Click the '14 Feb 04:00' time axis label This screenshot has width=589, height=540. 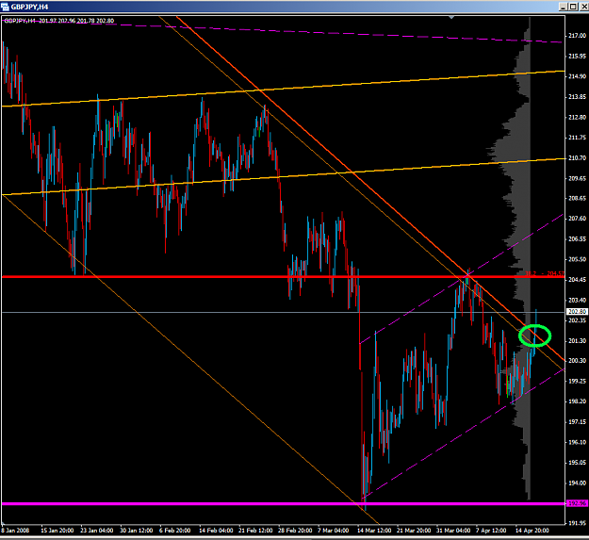216,531
